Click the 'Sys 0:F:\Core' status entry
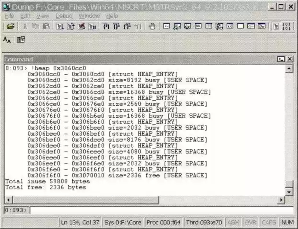The width and height of the screenshot is (298, 229). pos(123,222)
